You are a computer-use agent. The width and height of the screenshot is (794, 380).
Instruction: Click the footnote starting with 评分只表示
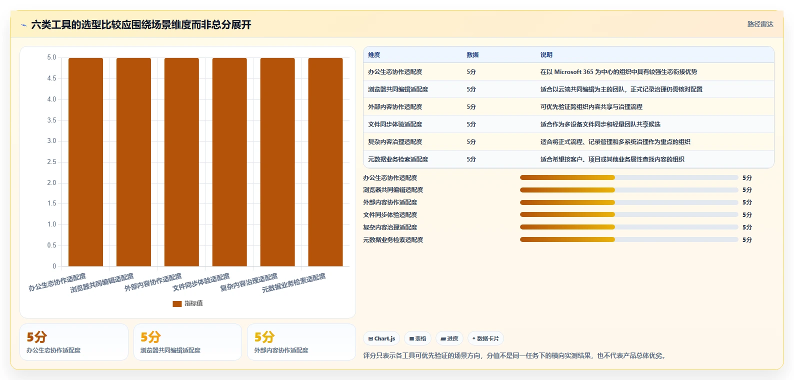pyautogui.click(x=515, y=356)
